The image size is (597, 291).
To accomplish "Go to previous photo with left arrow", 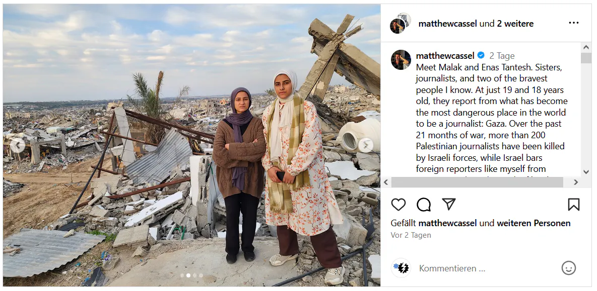I will [18, 145].
